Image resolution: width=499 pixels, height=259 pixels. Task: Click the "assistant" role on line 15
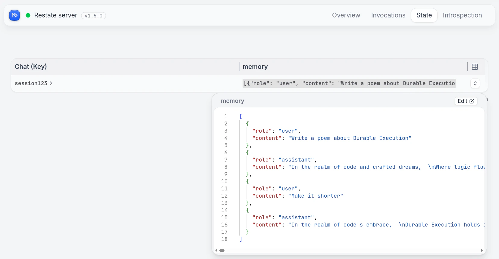point(296,217)
